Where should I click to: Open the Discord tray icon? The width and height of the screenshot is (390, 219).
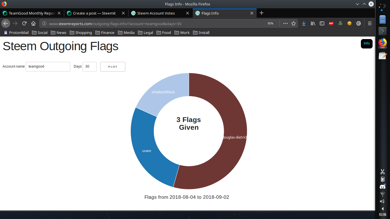pos(383,187)
